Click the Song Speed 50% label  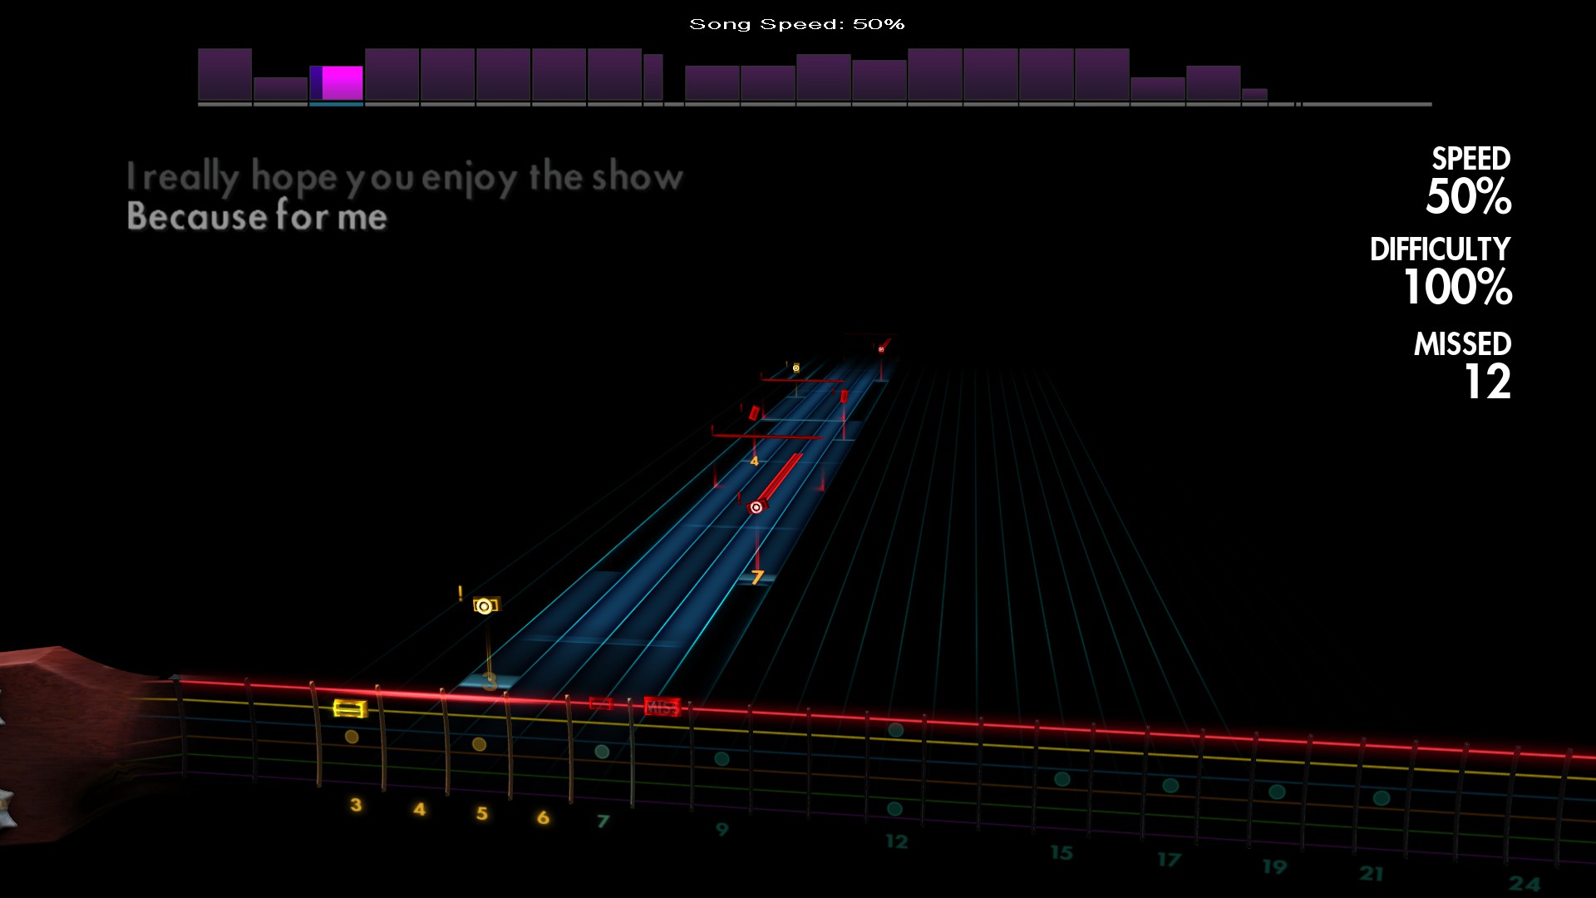796,24
